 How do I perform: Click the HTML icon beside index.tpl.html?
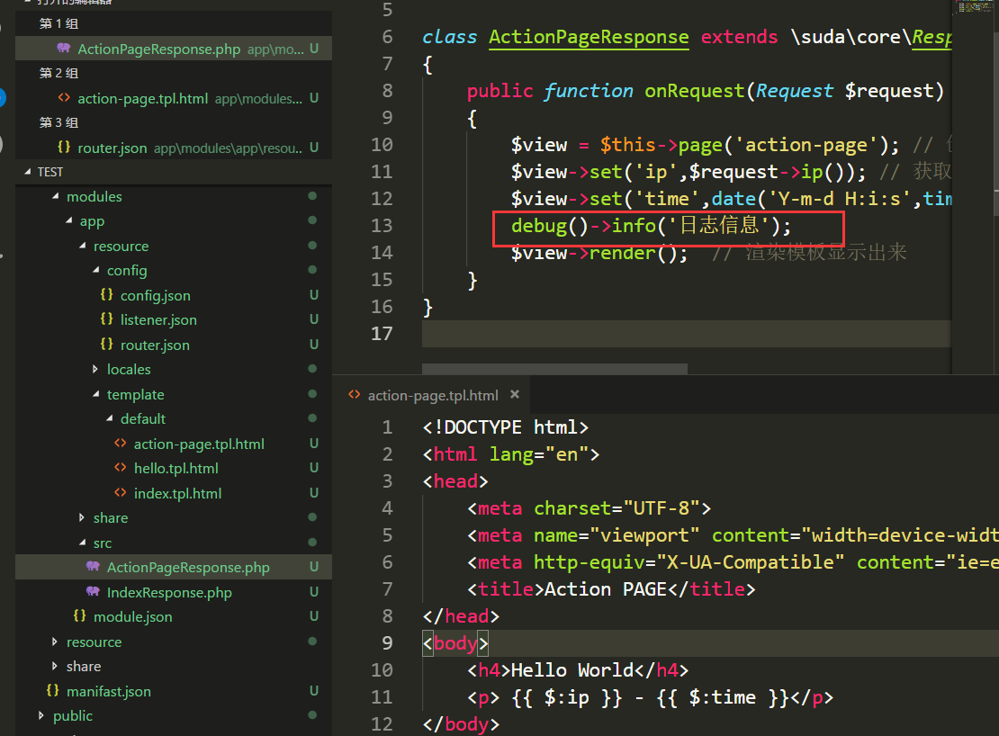coord(120,493)
